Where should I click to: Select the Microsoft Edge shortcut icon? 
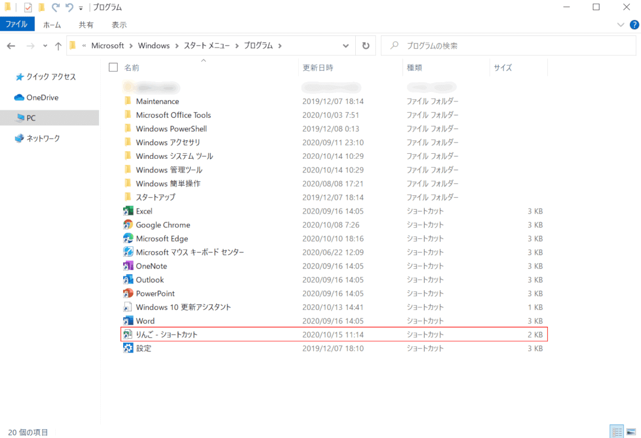(128, 238)
